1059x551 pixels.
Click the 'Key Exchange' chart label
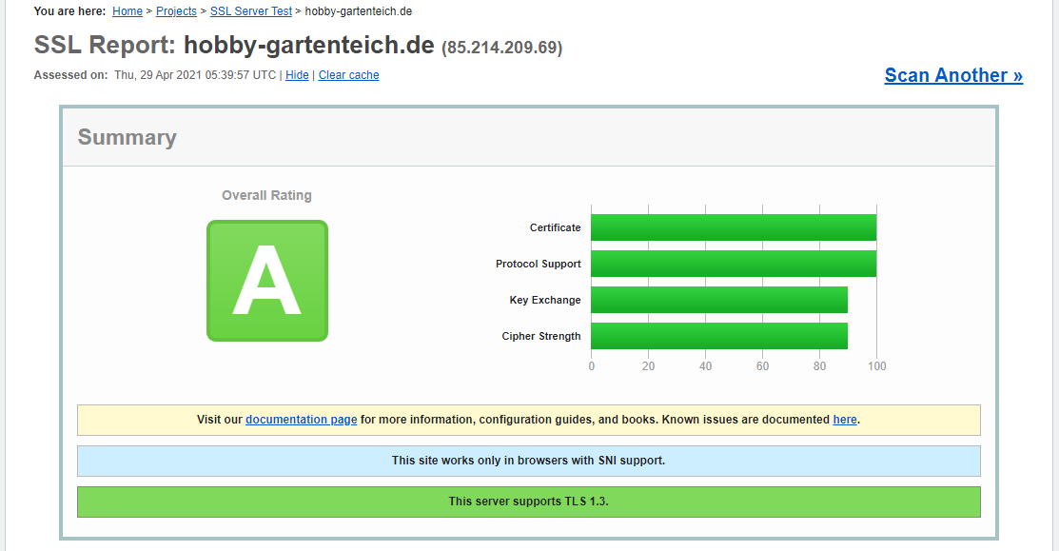point(545,300)
